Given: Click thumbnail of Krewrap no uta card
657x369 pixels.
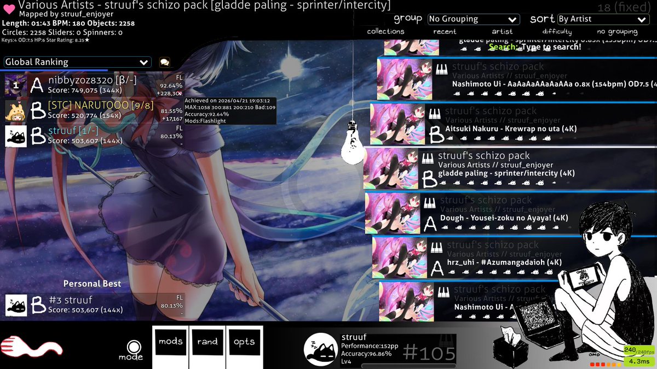Looking at the screenshot, I should 397,124.
